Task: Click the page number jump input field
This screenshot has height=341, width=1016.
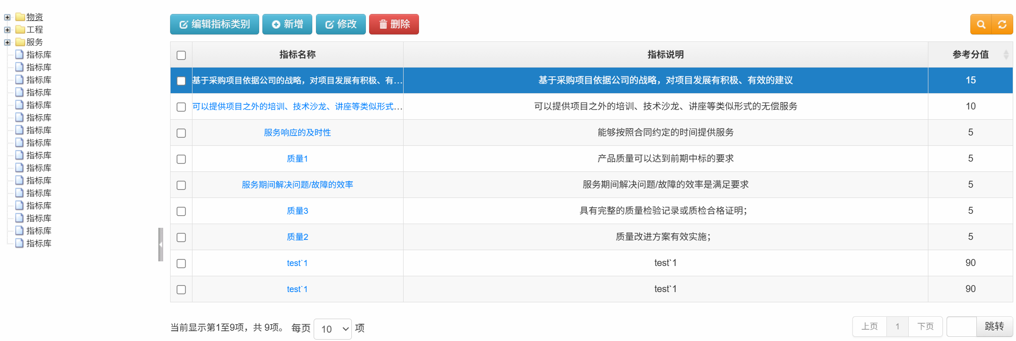Action: click(961, 327)
